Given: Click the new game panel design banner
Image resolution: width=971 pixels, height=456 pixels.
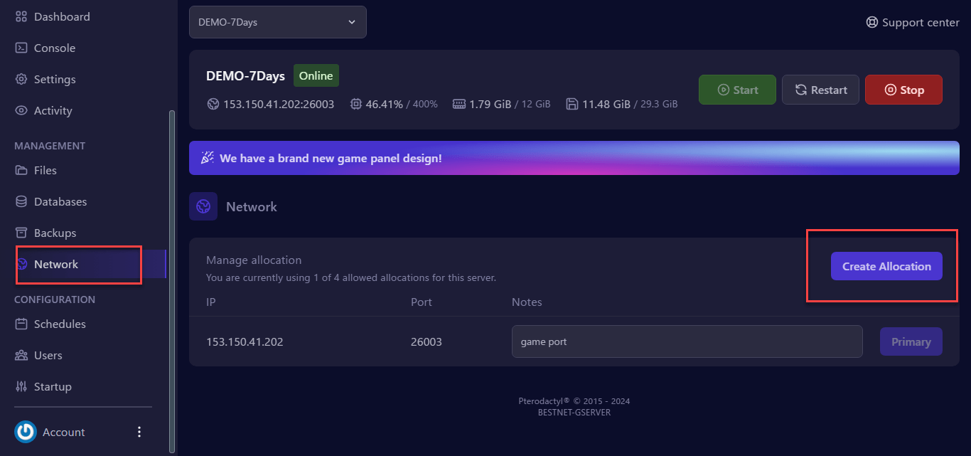Looking at the screenshot, I should 574,158.
